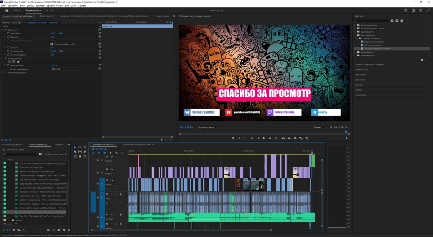Click the new item icon in the project panel

pos(64,230)
